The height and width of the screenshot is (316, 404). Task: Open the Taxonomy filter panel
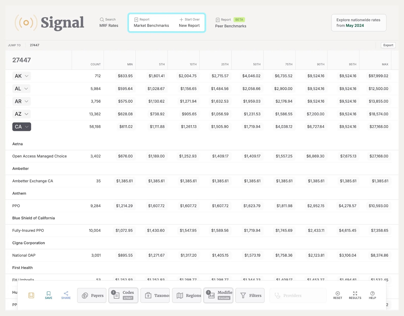click(155, 295)
